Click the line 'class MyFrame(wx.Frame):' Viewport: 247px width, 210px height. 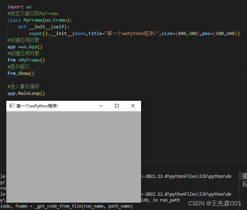40,20
